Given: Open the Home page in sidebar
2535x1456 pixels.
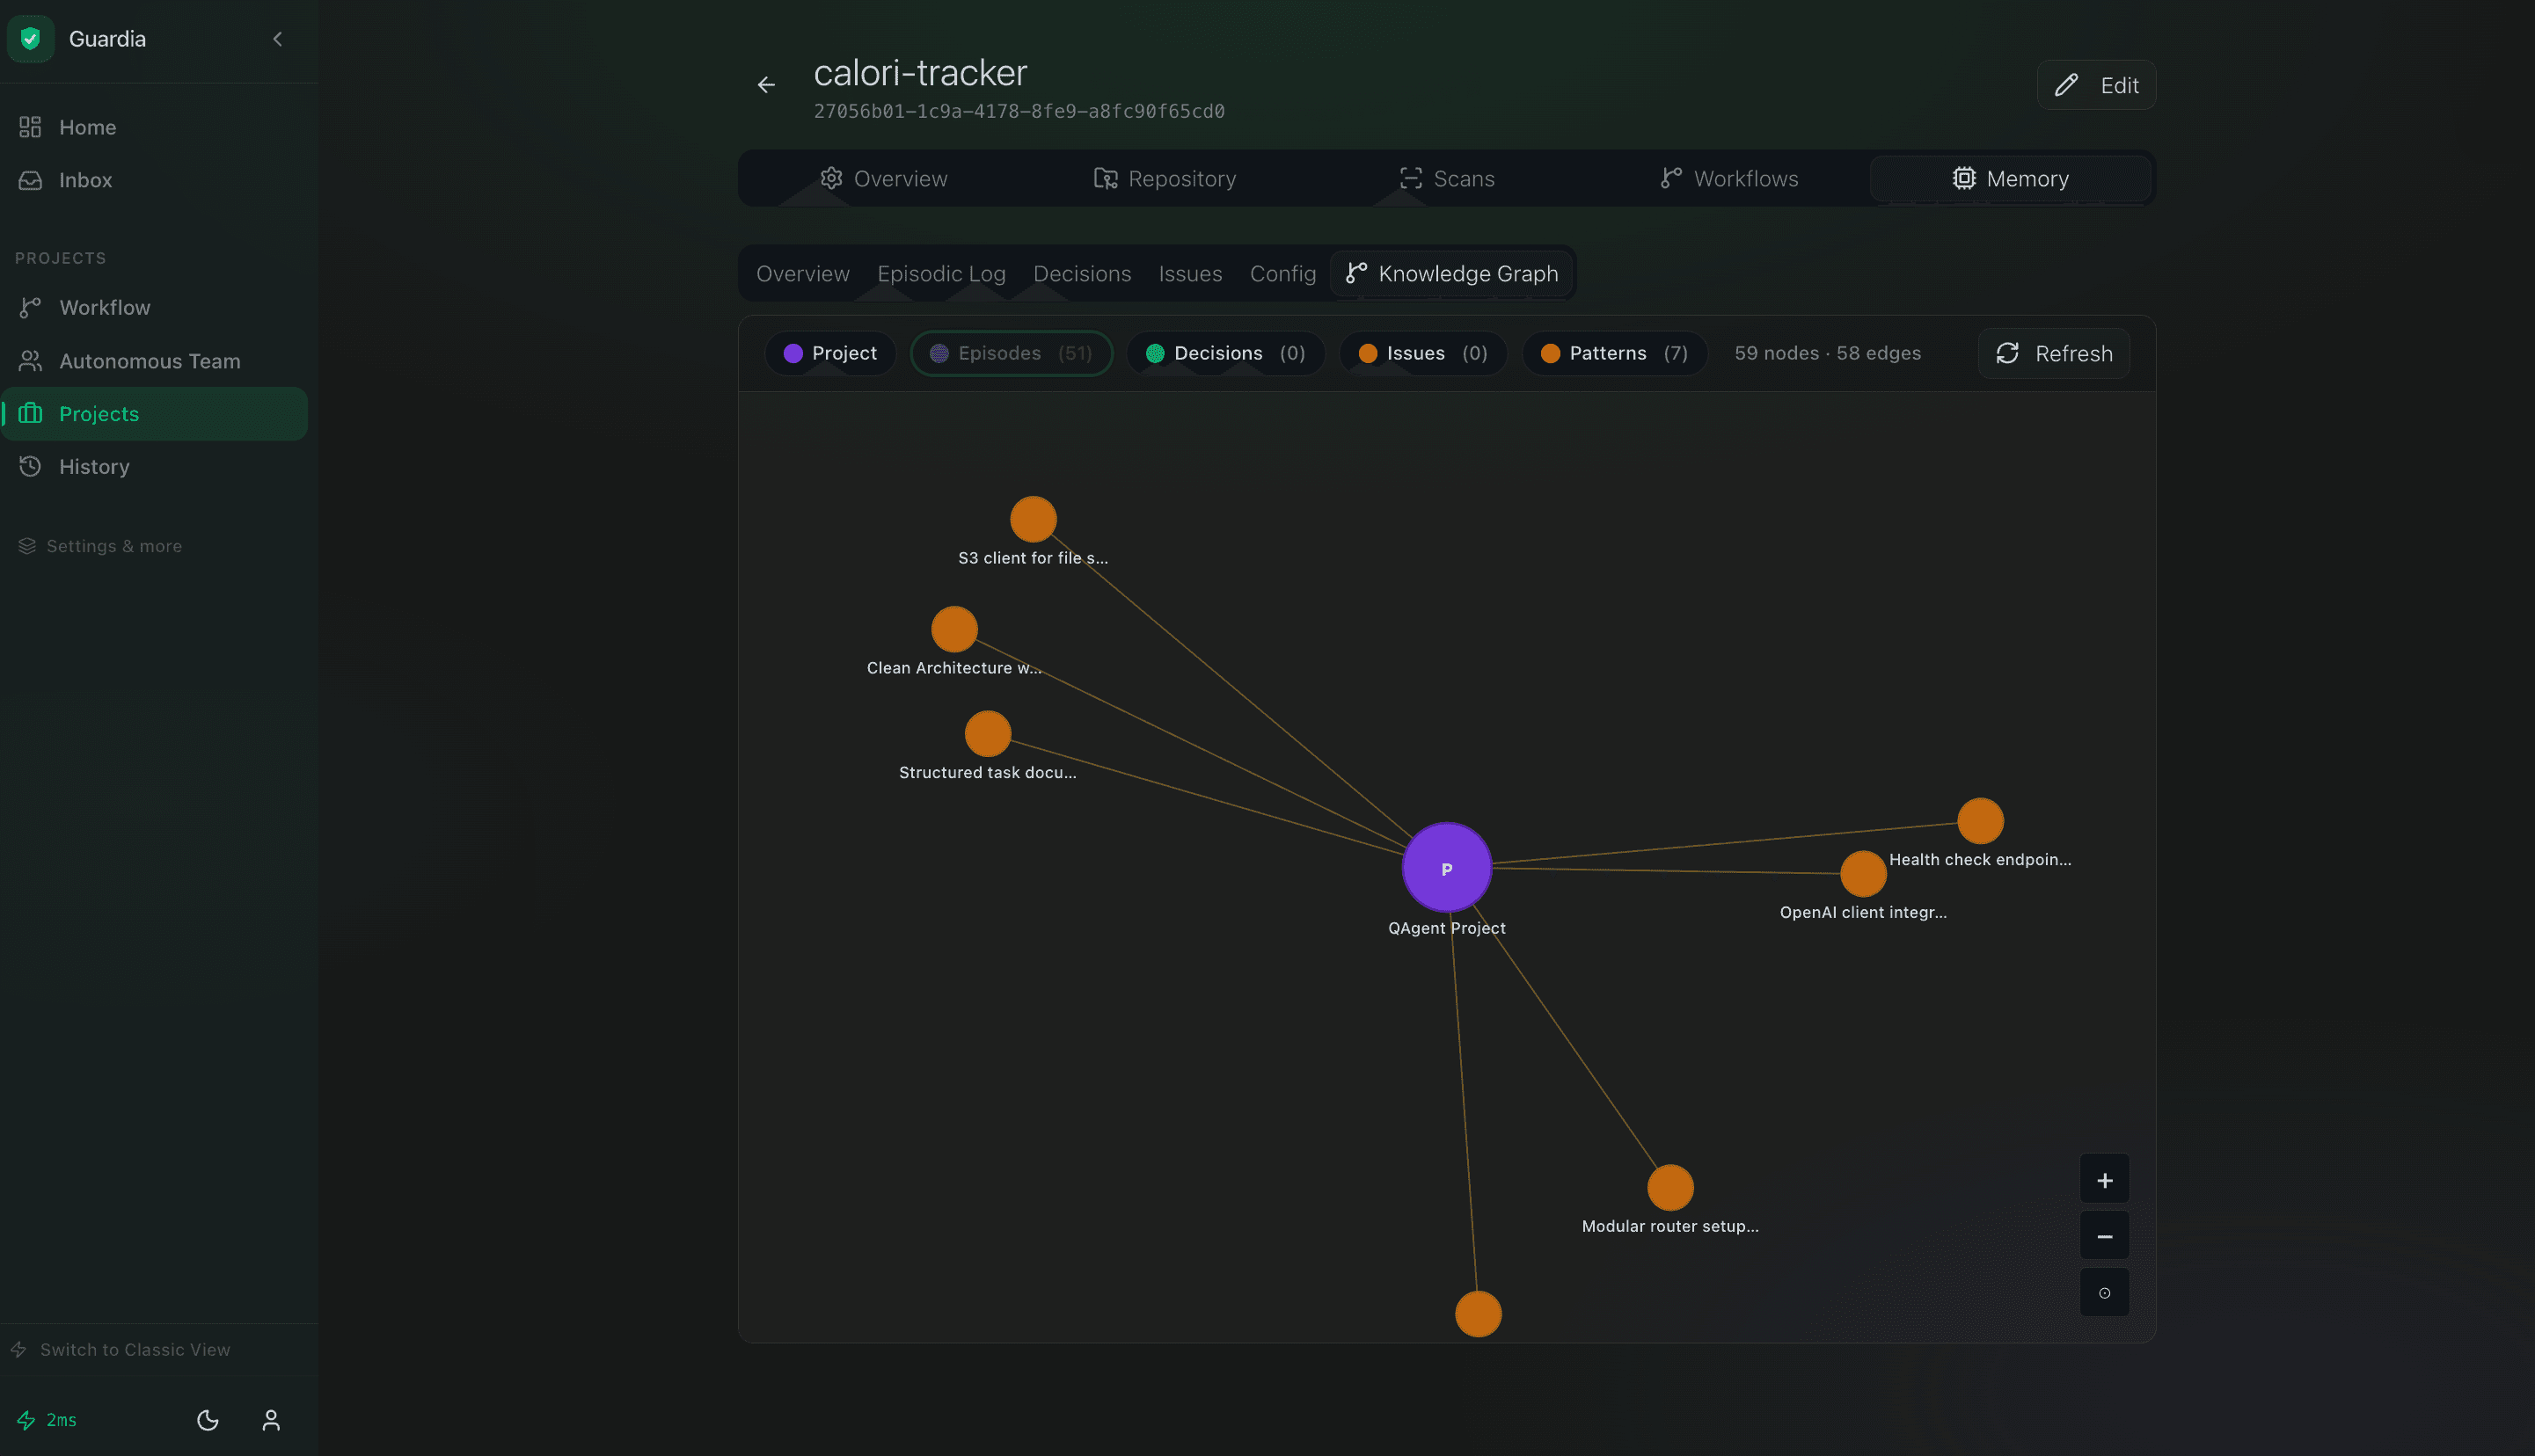Looking at the screenshot, I should tap(155, 127).
